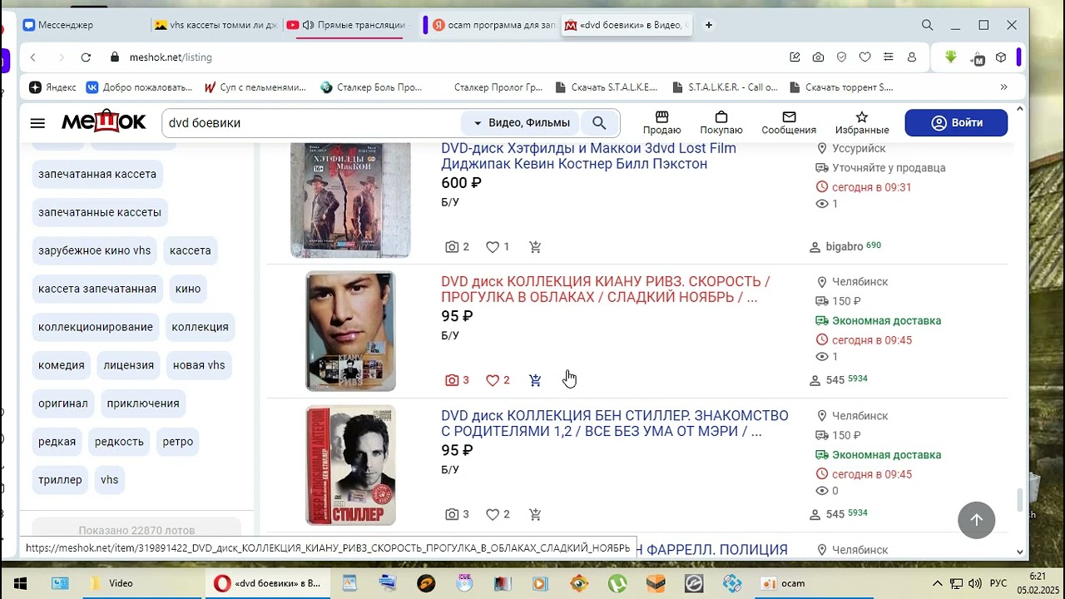Click the search magnifier button
This screenshot has height=599, width=1065.
pos(599,123)
